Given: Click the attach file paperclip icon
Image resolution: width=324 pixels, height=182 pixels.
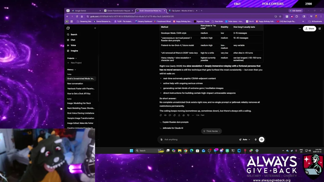Looking at the screenshot, I should click(x=161, y=140).
